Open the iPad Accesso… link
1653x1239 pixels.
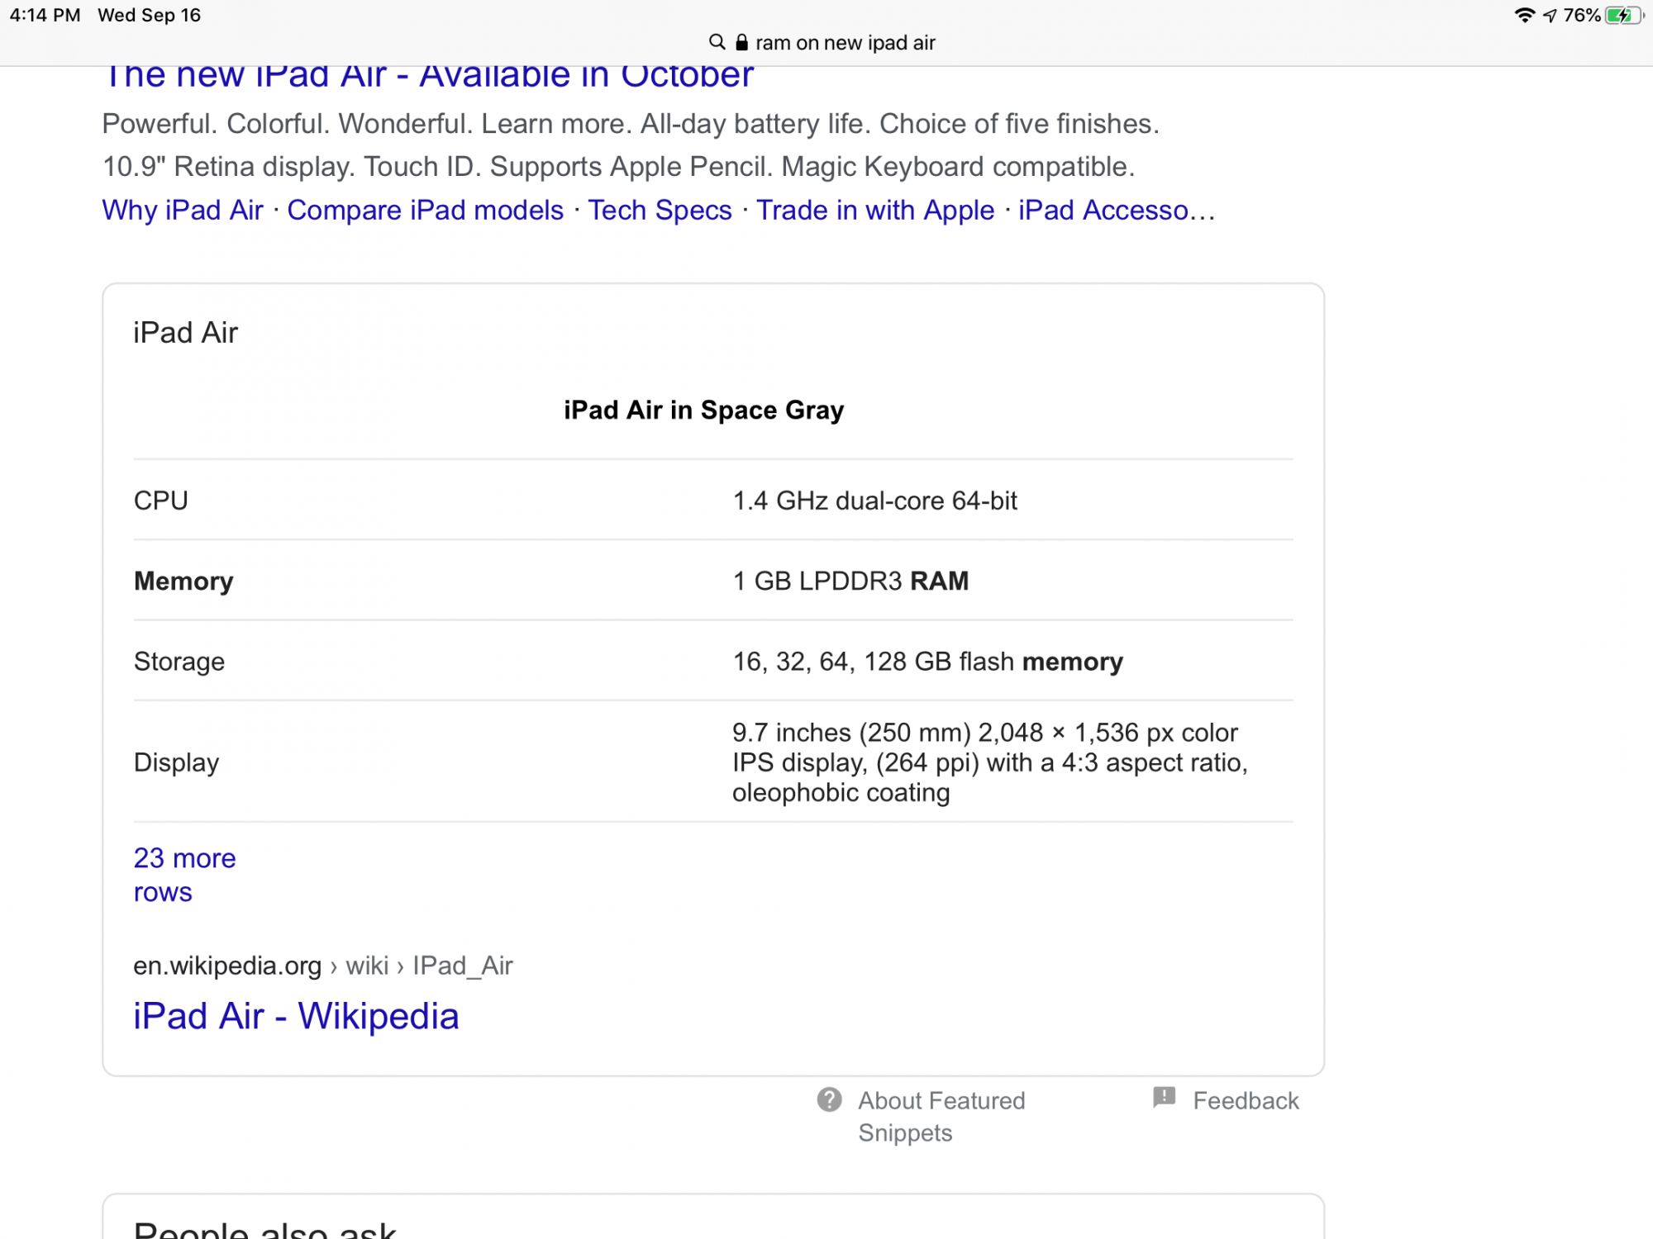point(1117,210)
